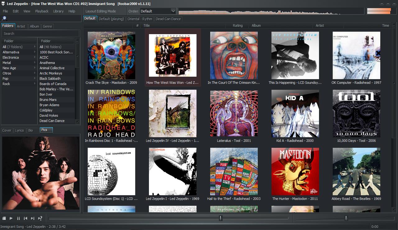Viewport: 398px width, 230px height.
Task: Click the play button
Action: 11,219
